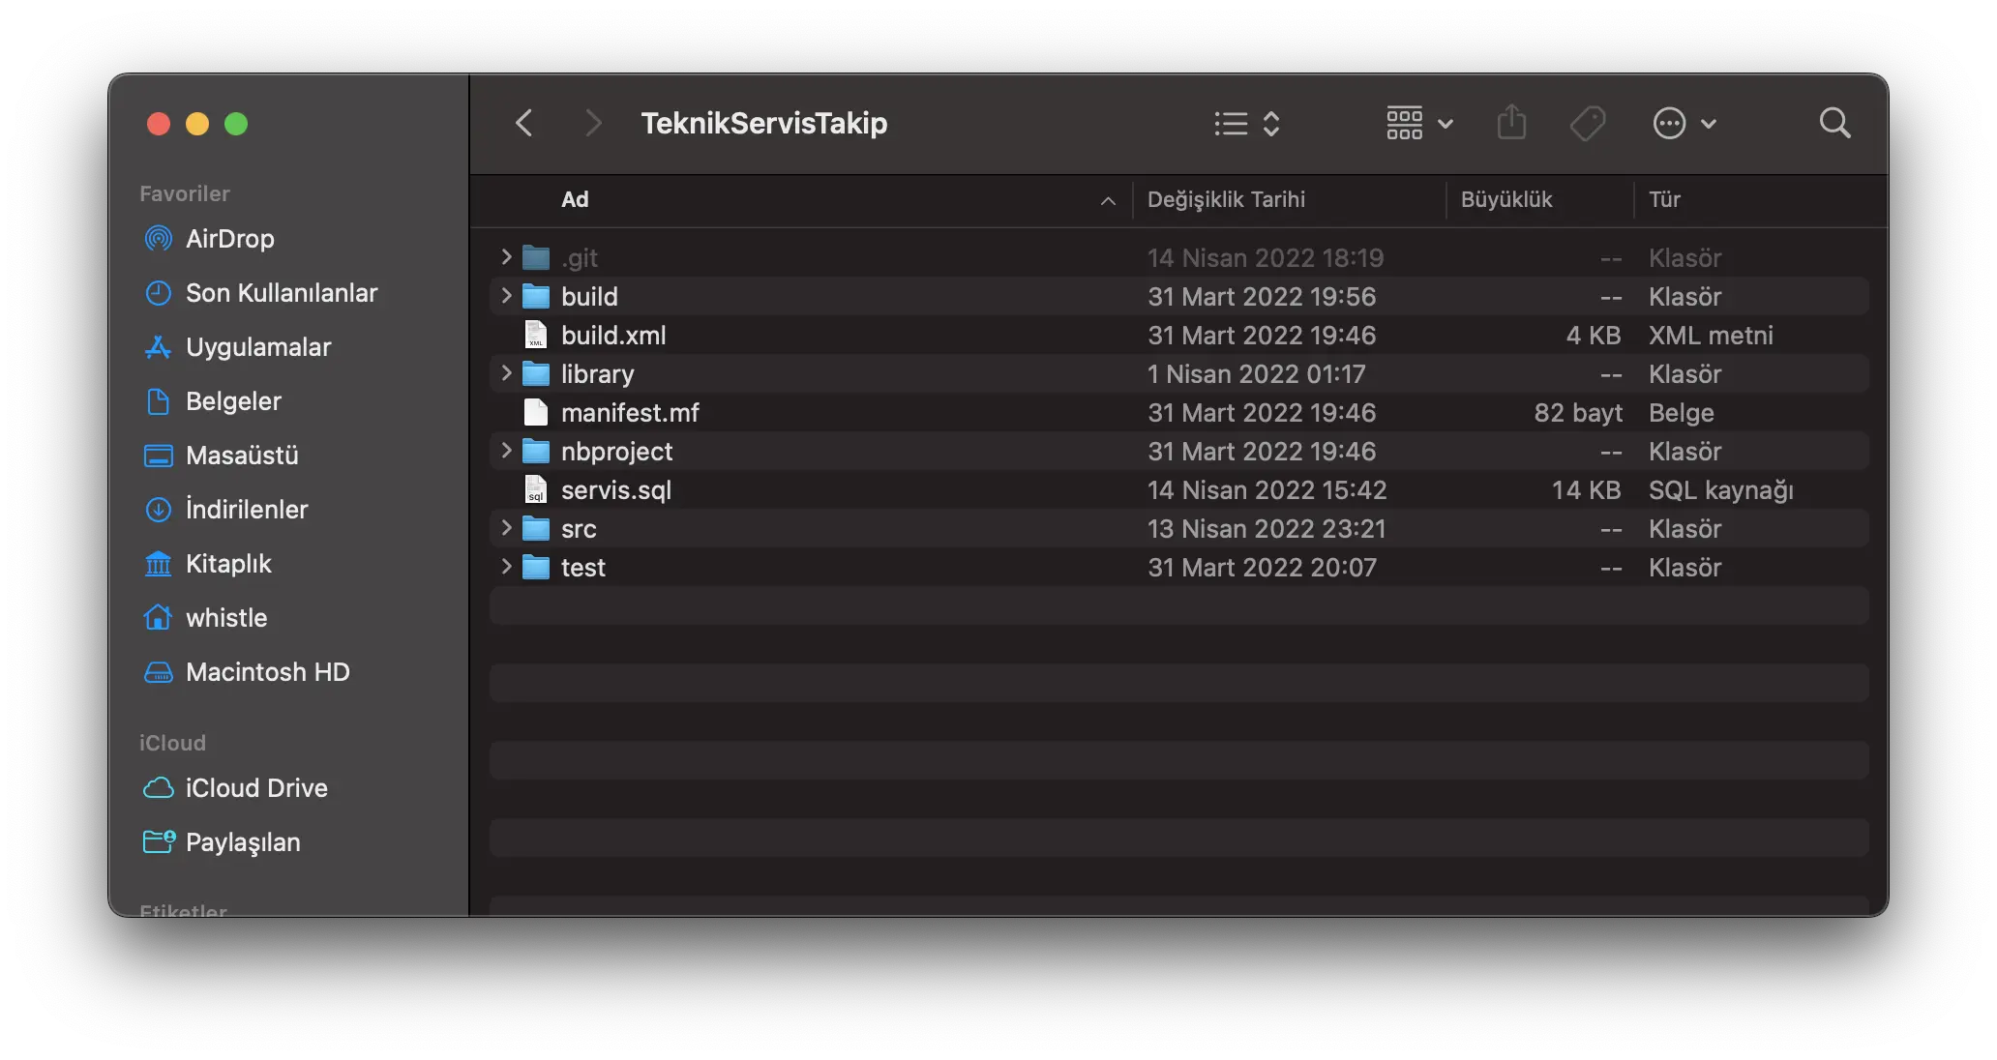Select Macintosh HD in the sidebar

tap(247, 672)
